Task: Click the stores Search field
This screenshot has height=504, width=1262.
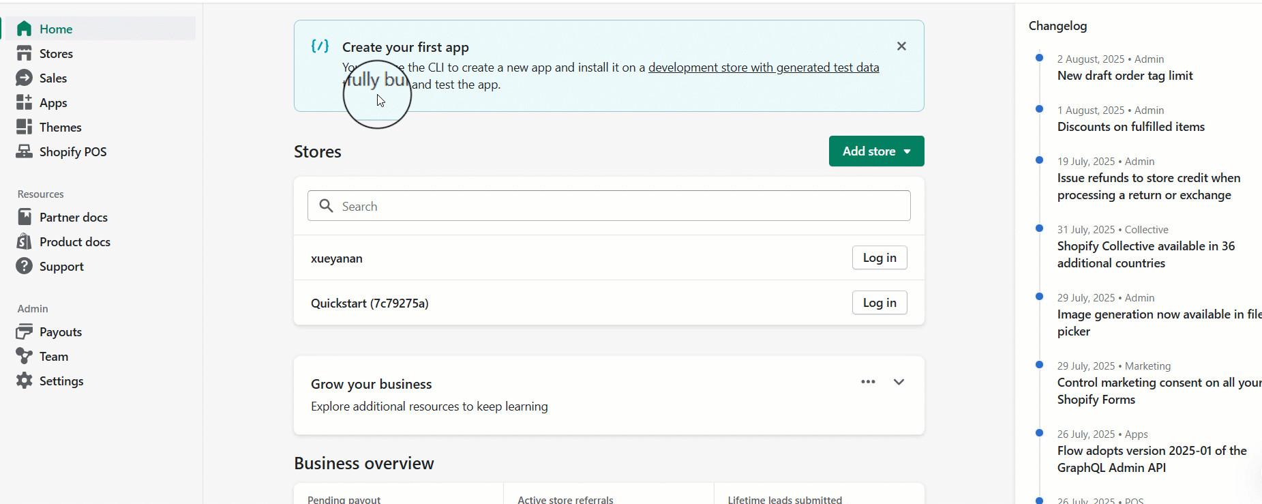Action: click(608, 206)
